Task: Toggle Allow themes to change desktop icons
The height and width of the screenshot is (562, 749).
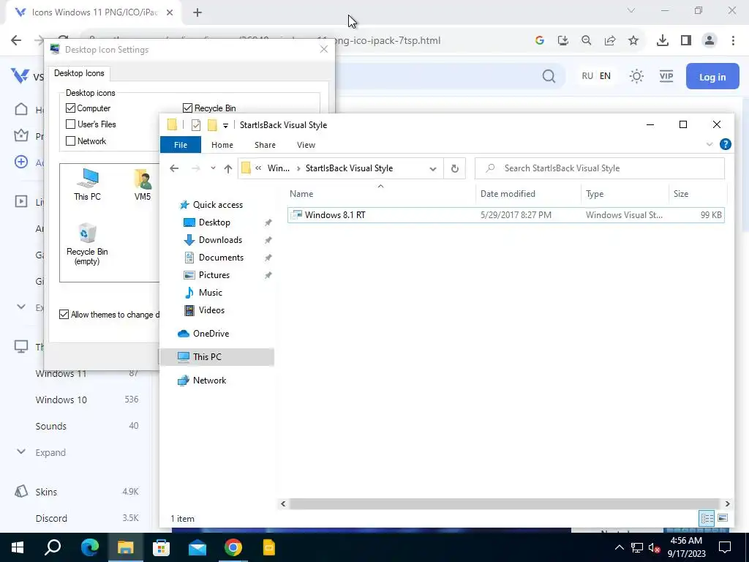Action: 64,315
